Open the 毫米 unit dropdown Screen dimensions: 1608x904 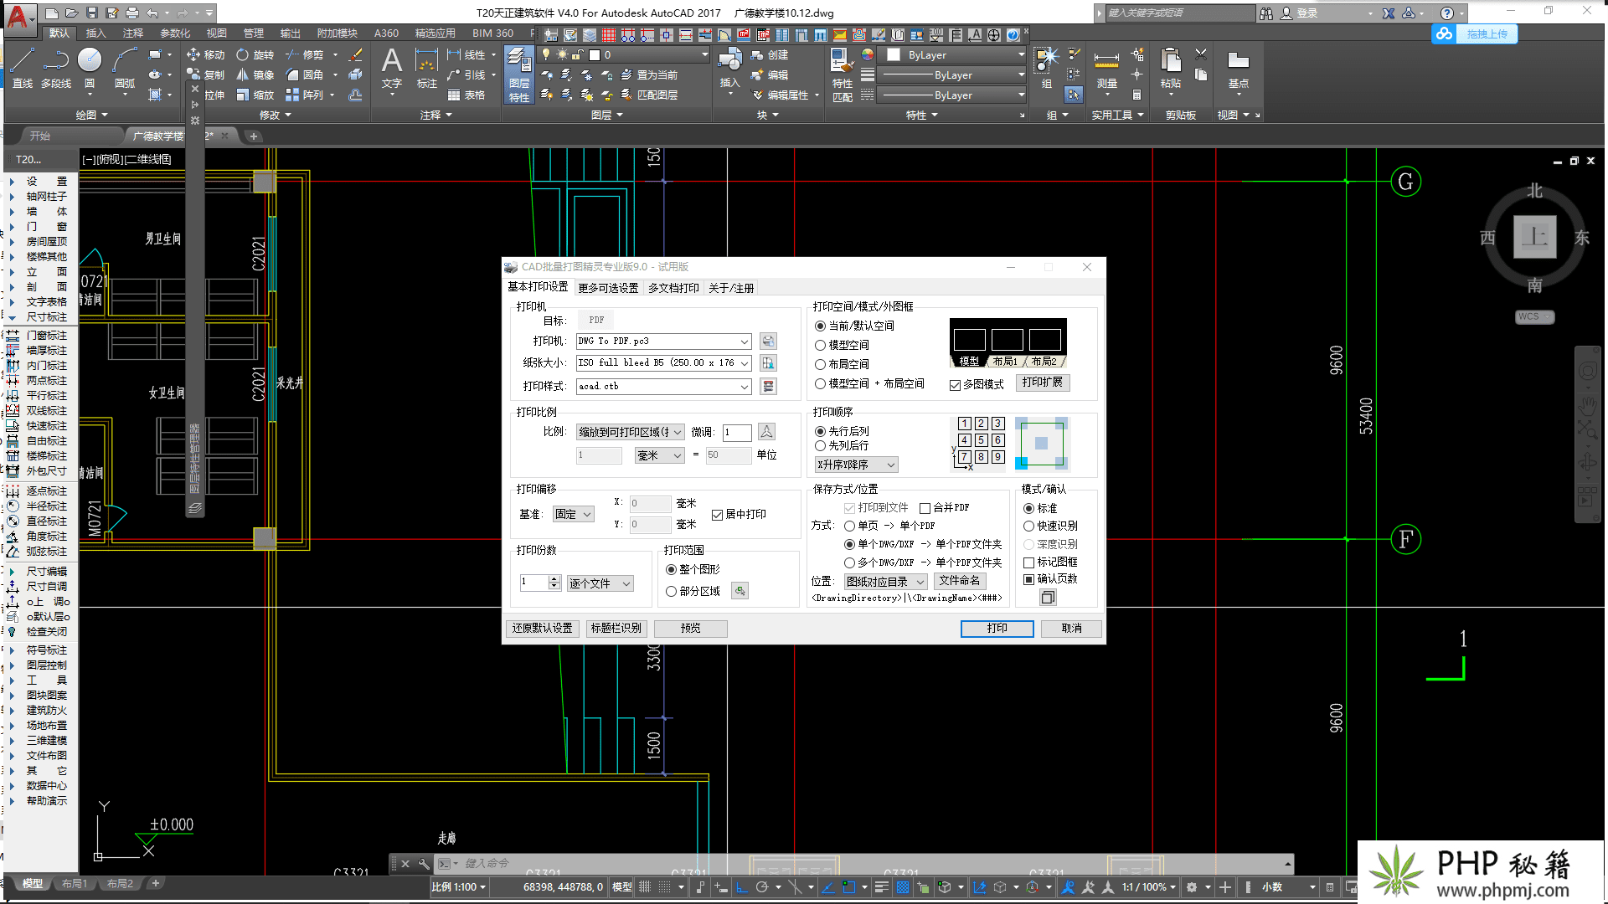click(x=660, y=455)
